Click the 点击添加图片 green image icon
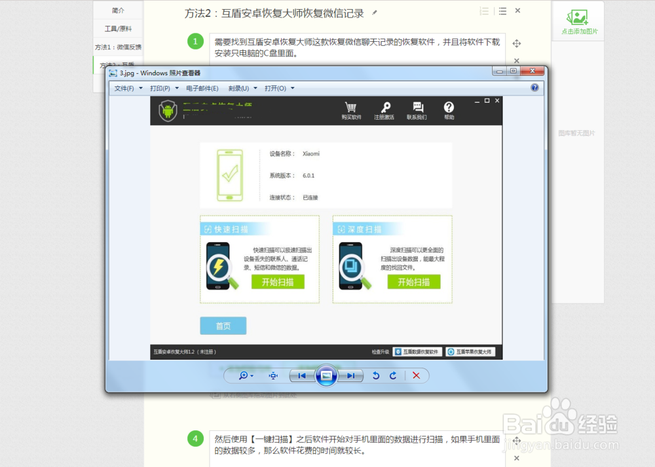The image size is (655, 467). (577, 16)
